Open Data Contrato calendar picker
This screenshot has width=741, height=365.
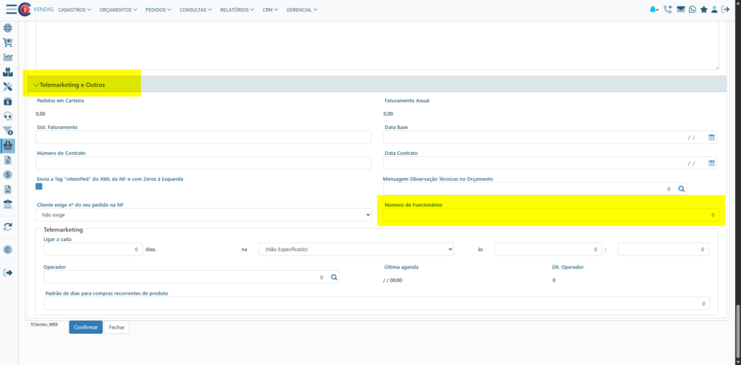[711, 163]
